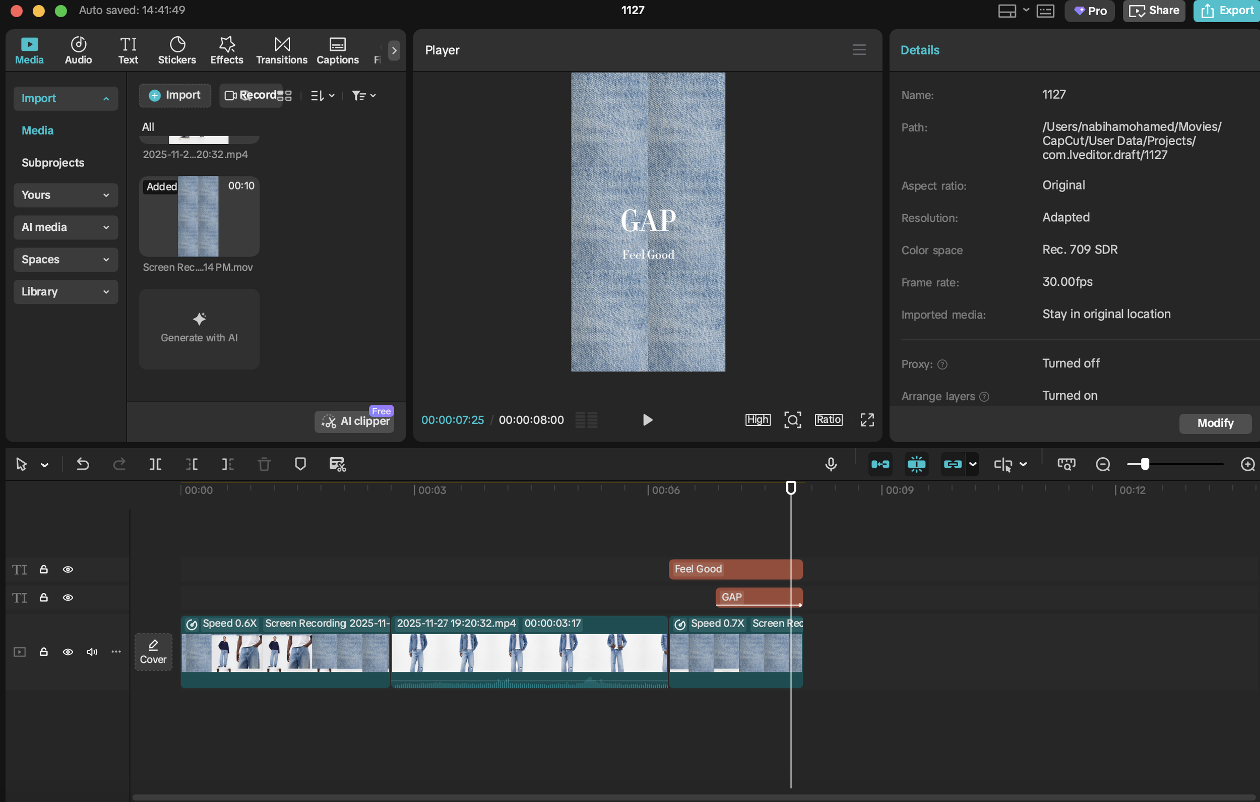Click the Split clip icon in toolbar

[x=155, y=464]
